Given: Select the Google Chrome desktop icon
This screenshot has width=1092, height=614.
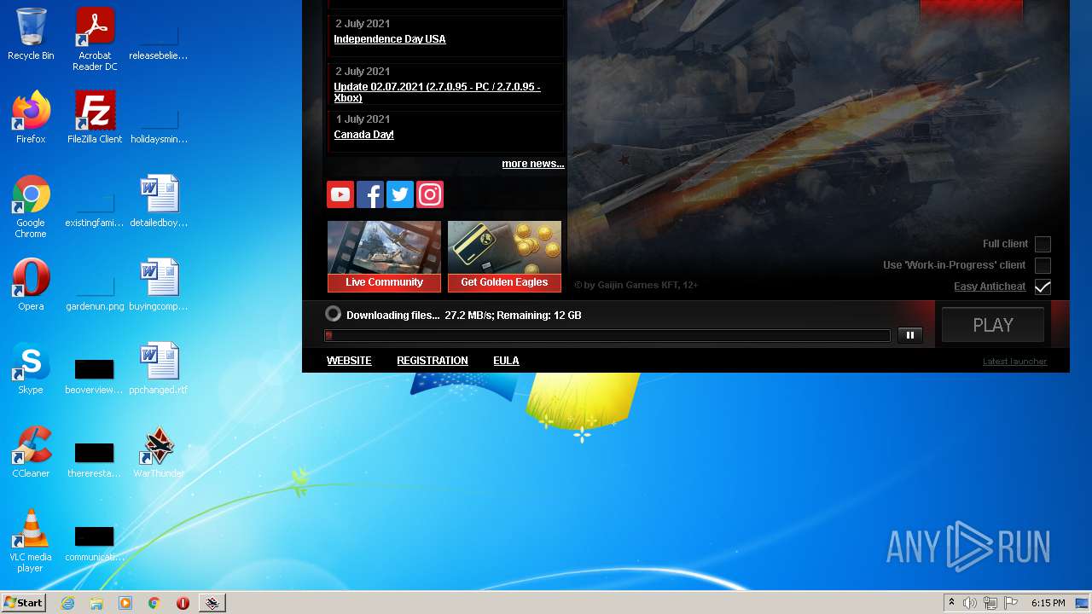Looking at the screenshot, I should (x=31, y=206).
